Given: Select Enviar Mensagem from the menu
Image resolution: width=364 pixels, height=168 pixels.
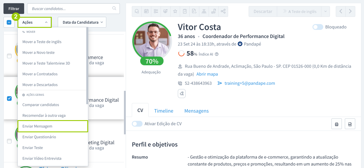Looking at the screenshot, I should coord(53,126).
